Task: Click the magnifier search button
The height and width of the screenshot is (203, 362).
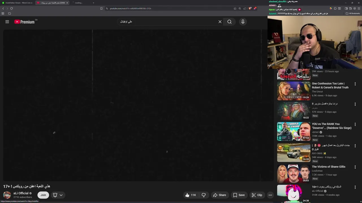Action: coord(229,22)
